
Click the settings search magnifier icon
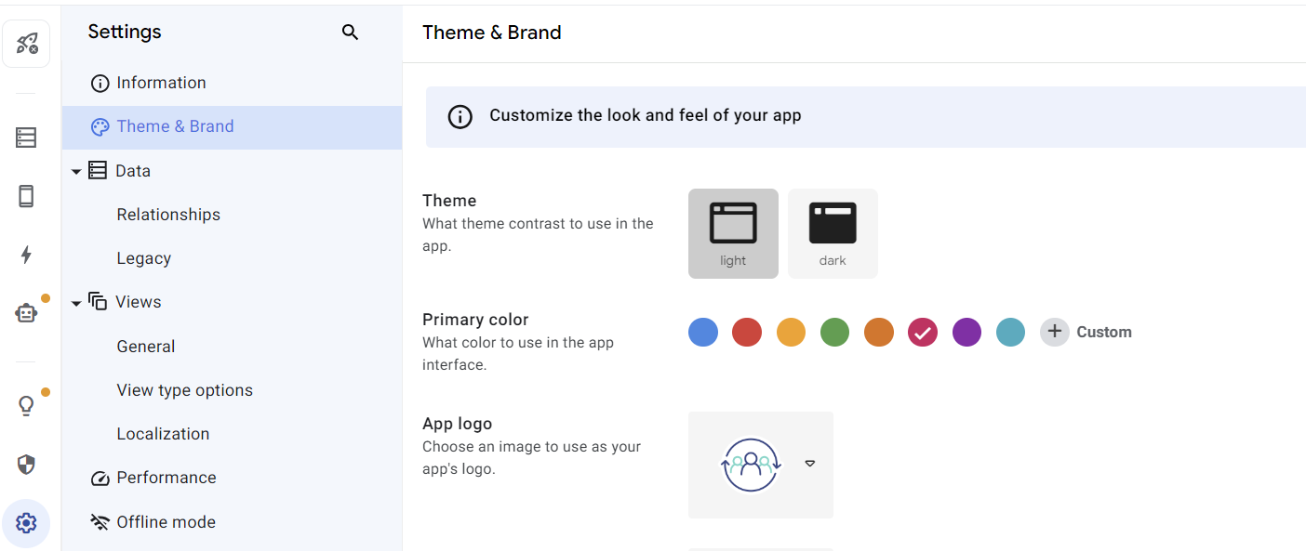point(350,33)
